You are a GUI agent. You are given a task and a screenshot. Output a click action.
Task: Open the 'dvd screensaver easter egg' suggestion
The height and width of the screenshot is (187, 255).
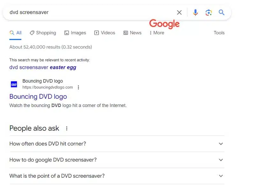[43, 67]
